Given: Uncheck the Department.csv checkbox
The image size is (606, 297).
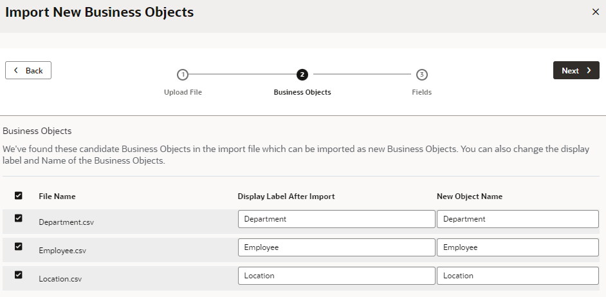Looking at the screenshot, I should 18,218.
